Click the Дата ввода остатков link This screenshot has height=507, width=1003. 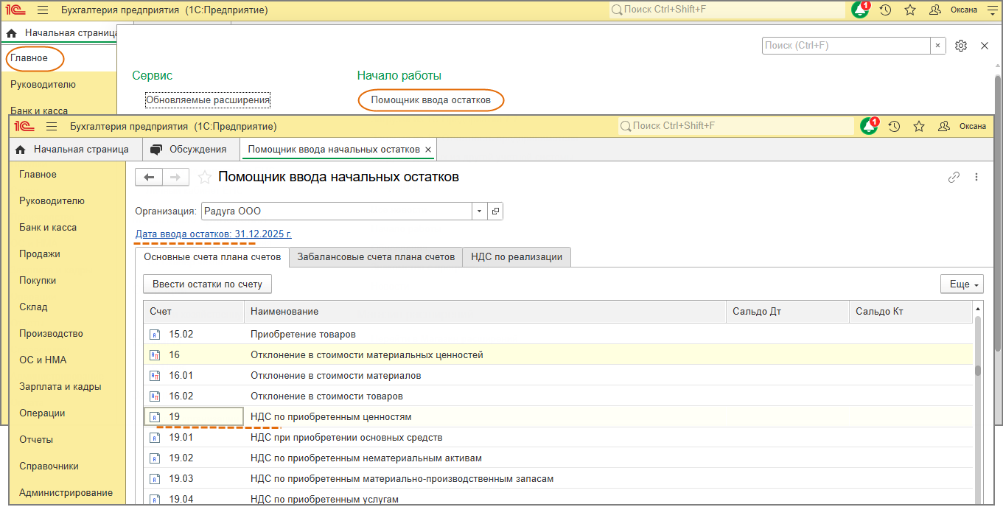point(214,234)
